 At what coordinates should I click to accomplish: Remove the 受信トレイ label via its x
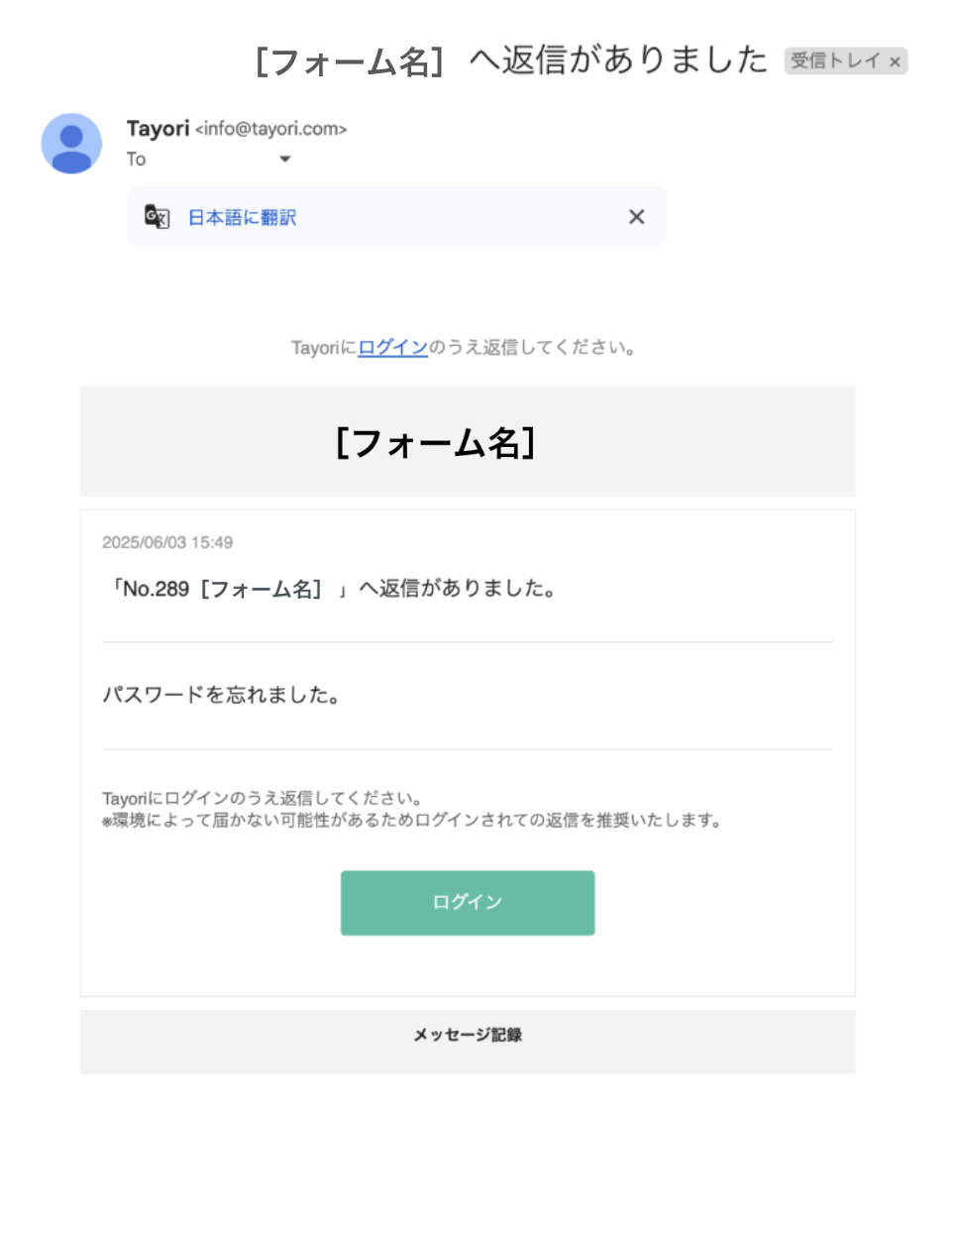pos(895,61)
